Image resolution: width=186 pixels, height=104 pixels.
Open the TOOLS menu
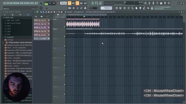point(32,3)
